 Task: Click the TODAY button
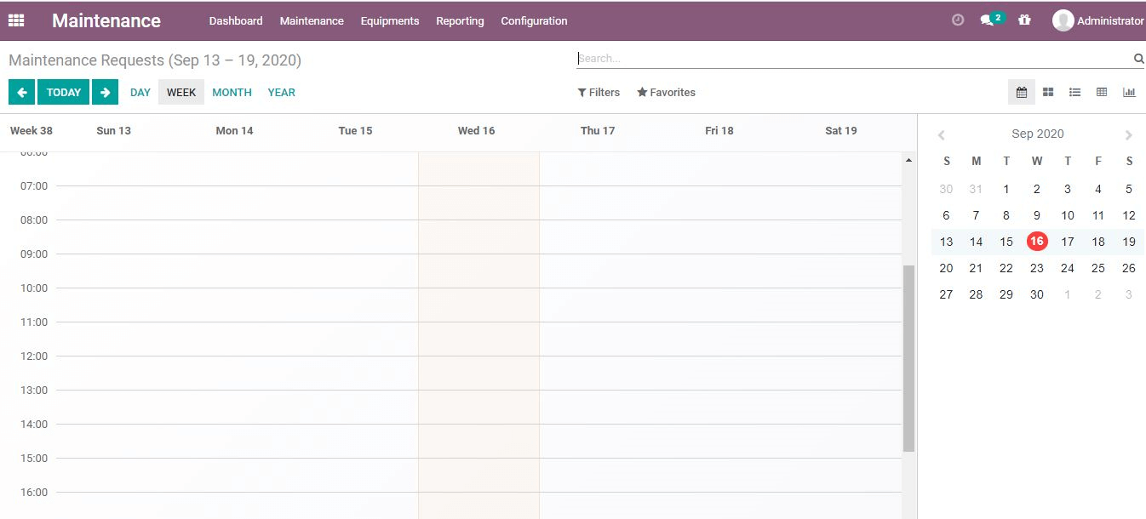[64, 92]
